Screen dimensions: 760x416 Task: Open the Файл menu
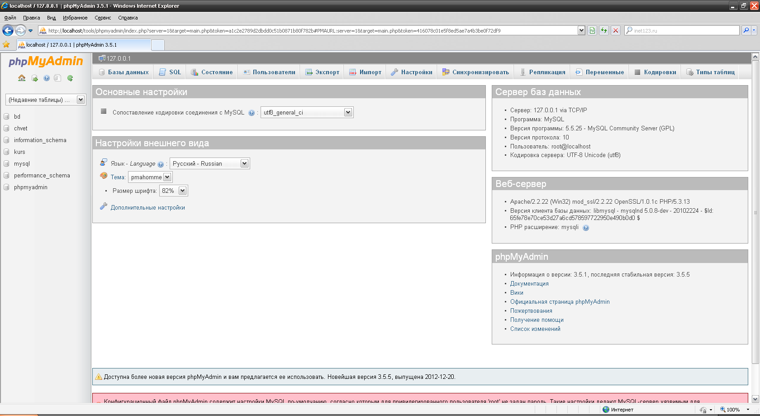click(10, 18)
